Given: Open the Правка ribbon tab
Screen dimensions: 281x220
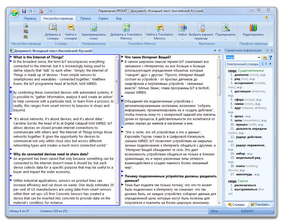Looking at the screenshot, I should [85, 19].
